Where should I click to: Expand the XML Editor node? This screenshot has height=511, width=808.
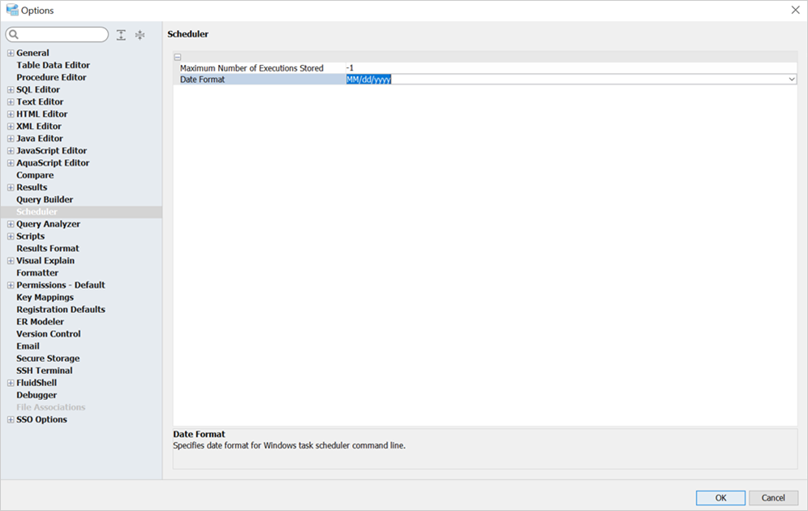pyautogui.click(x=11, y=127)
